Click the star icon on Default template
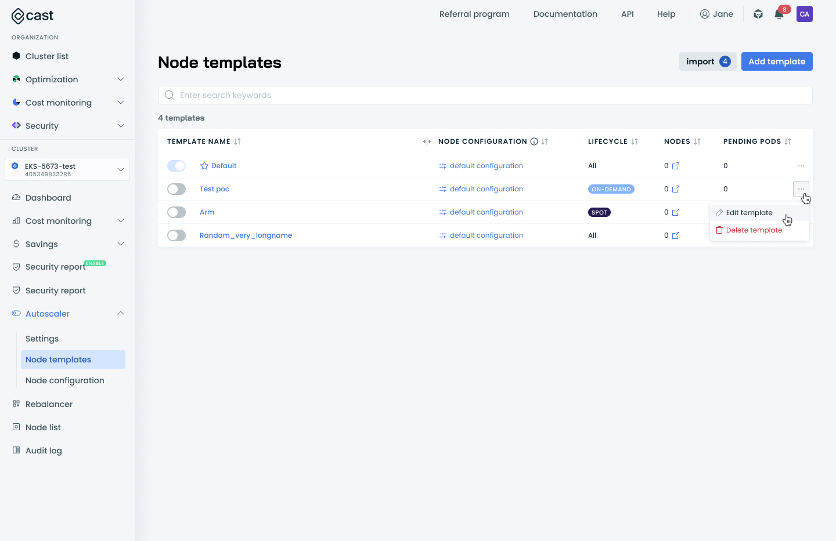Screen dimensions: 836x541 pos(204,166)
